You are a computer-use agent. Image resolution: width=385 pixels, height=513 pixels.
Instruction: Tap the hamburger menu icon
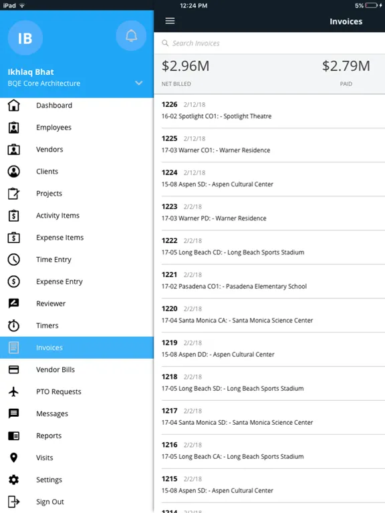(x=170, y=21)
